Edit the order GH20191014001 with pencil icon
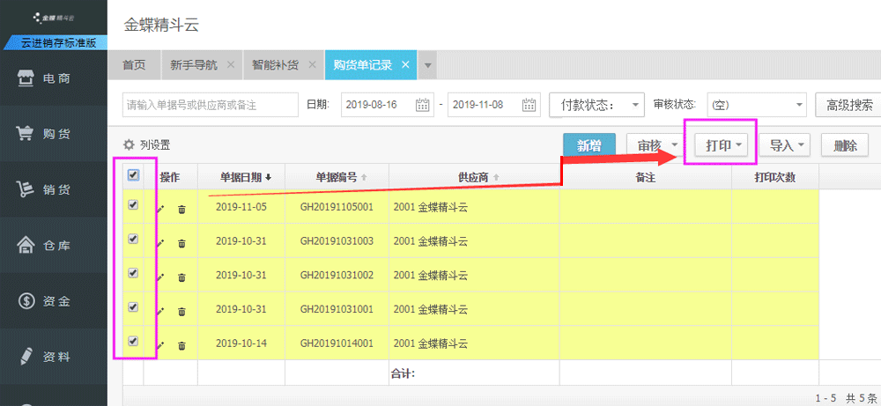The height and width of the screenshot is (406, 881). coord(160,345)
